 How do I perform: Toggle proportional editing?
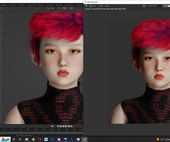click(71, 8)
